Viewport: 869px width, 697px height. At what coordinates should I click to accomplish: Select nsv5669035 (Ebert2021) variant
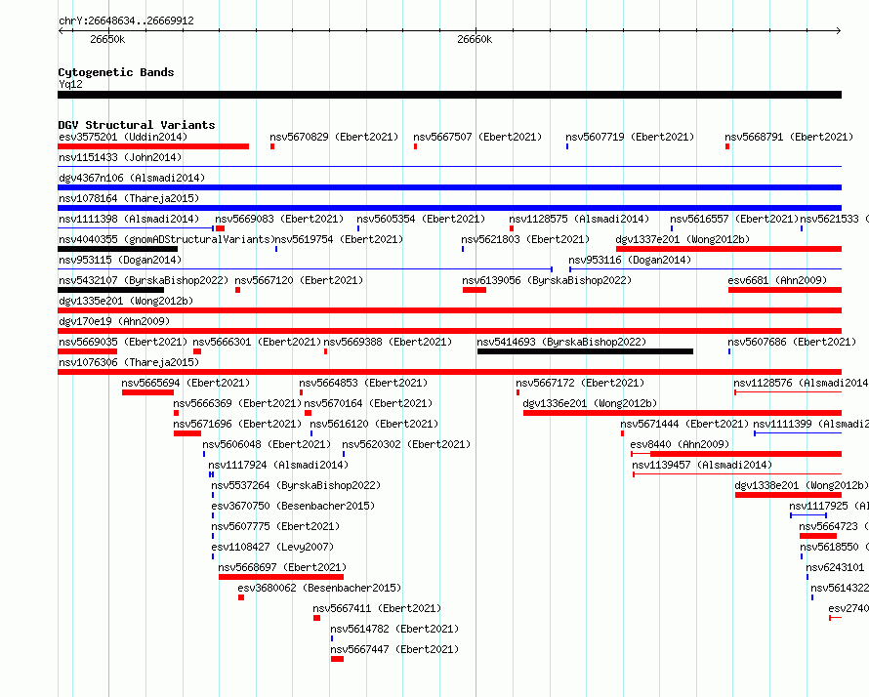[123, 342]
